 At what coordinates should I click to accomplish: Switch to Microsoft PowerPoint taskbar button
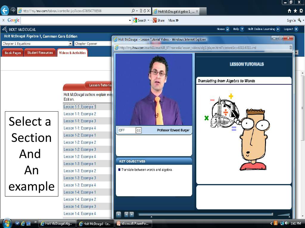click(x=133, y=224)
